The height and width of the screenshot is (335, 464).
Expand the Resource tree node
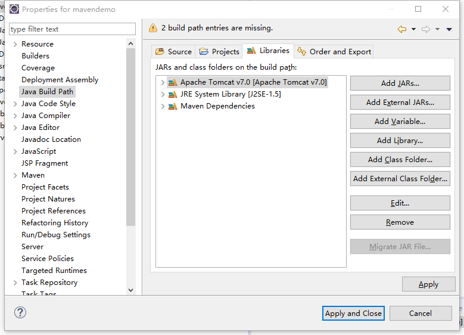[x=15, y=45]
